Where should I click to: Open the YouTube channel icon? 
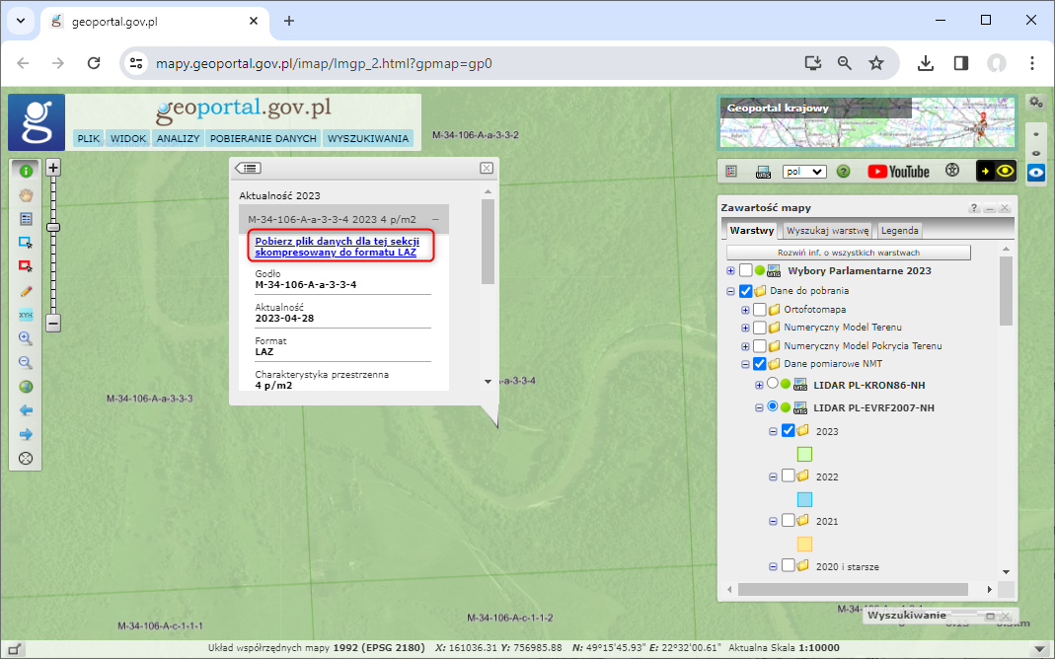pos(898,172)
